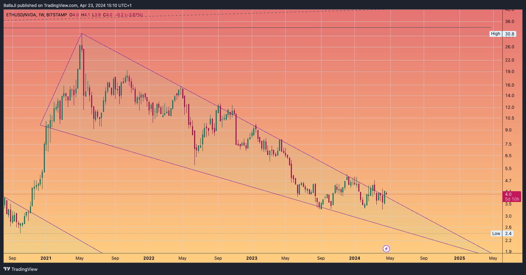Viewport: 526px width, 275px height.
Task: Click the 22.0 price axis label
Action: (510, 60)
